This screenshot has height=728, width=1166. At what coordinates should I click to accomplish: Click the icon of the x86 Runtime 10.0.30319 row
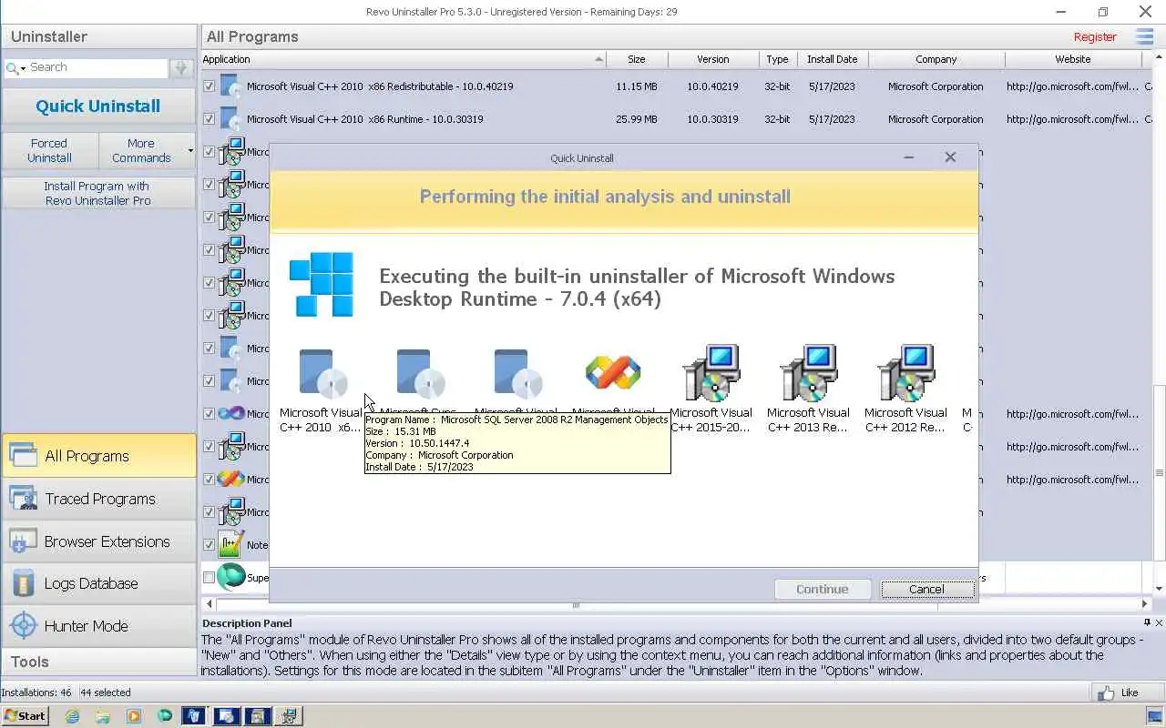coord(231,119)
